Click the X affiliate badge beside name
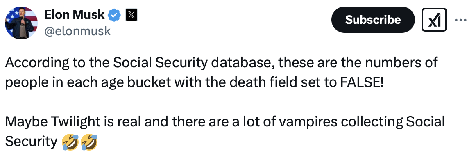476x160 pixels. click(131, 15)
